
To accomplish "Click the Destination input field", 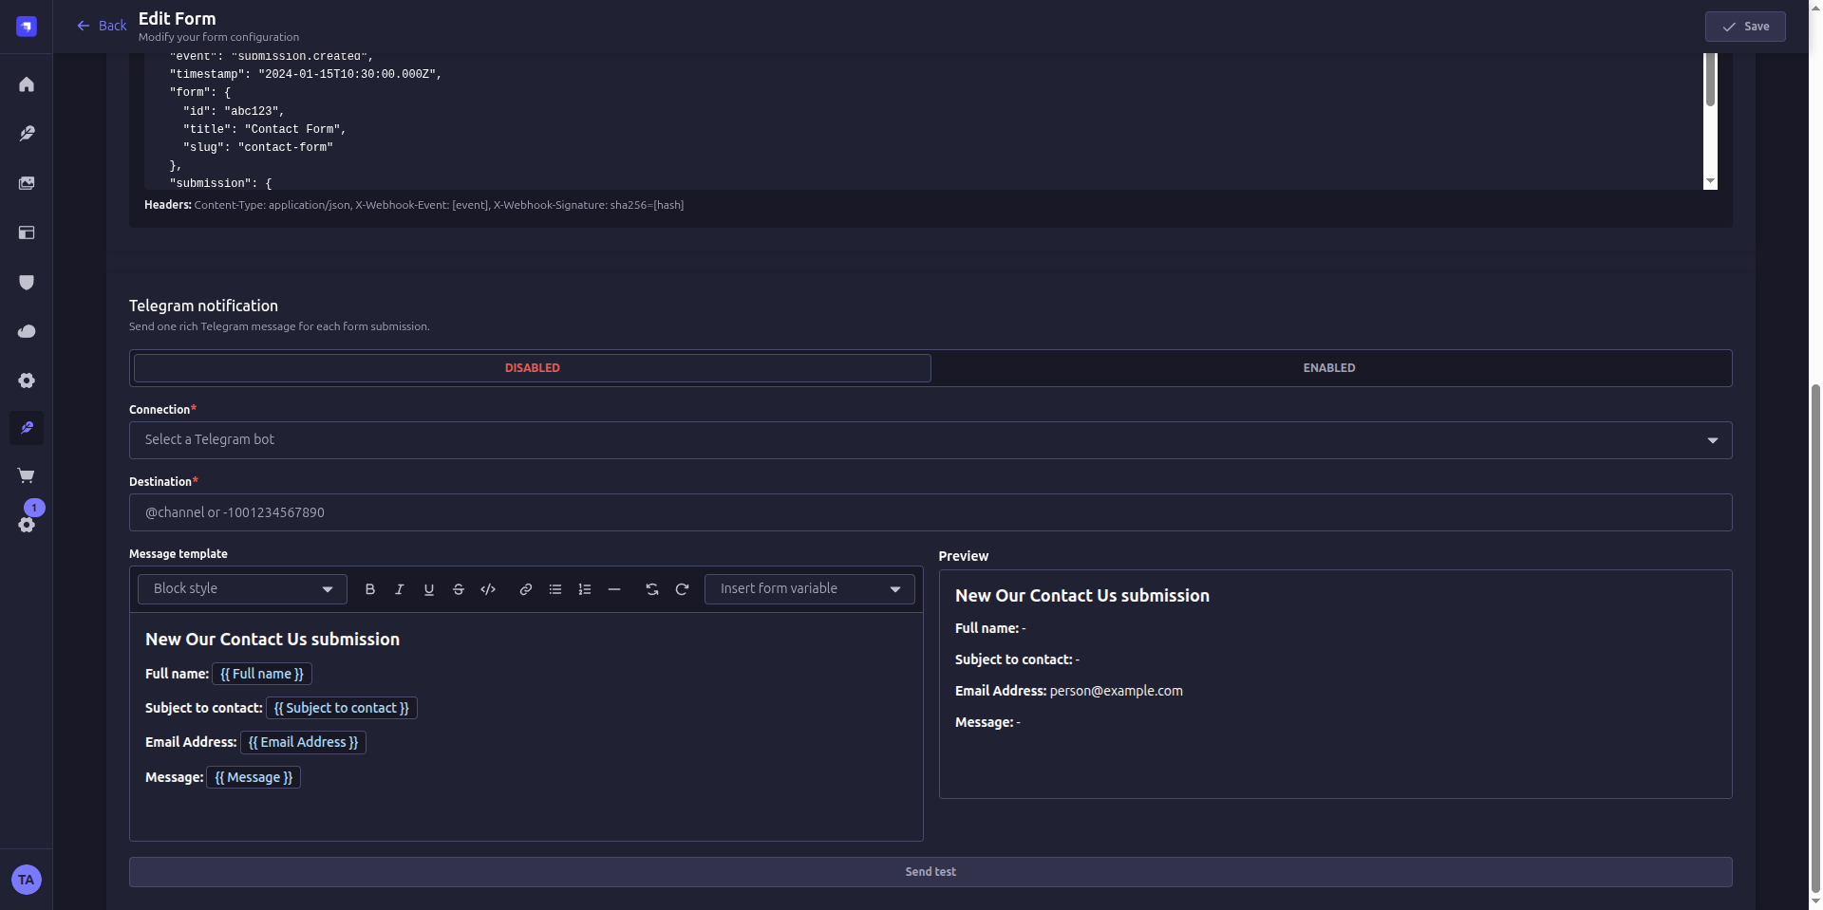I will tap(930, 512).
